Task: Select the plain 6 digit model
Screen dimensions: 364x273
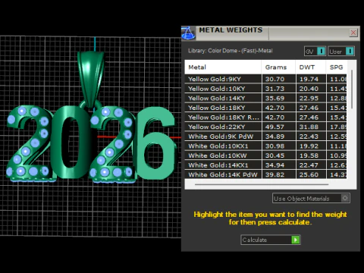Action: (x=155, y=143)
